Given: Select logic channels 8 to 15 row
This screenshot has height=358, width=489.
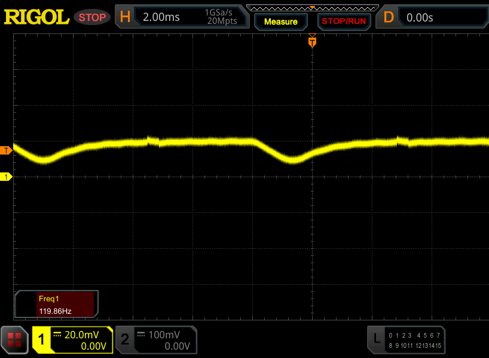Looking at the screenshot, I should 415,345.
